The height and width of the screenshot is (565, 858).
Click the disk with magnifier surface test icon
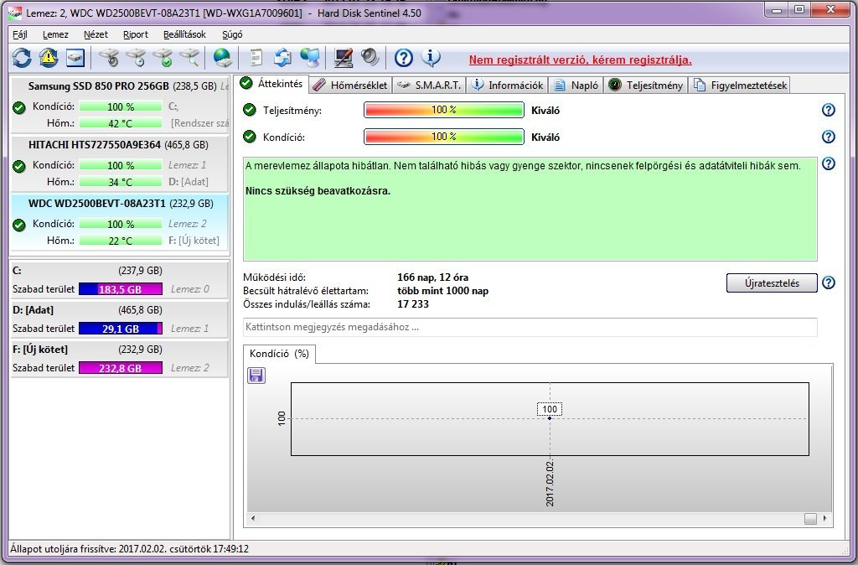(190, 58)
